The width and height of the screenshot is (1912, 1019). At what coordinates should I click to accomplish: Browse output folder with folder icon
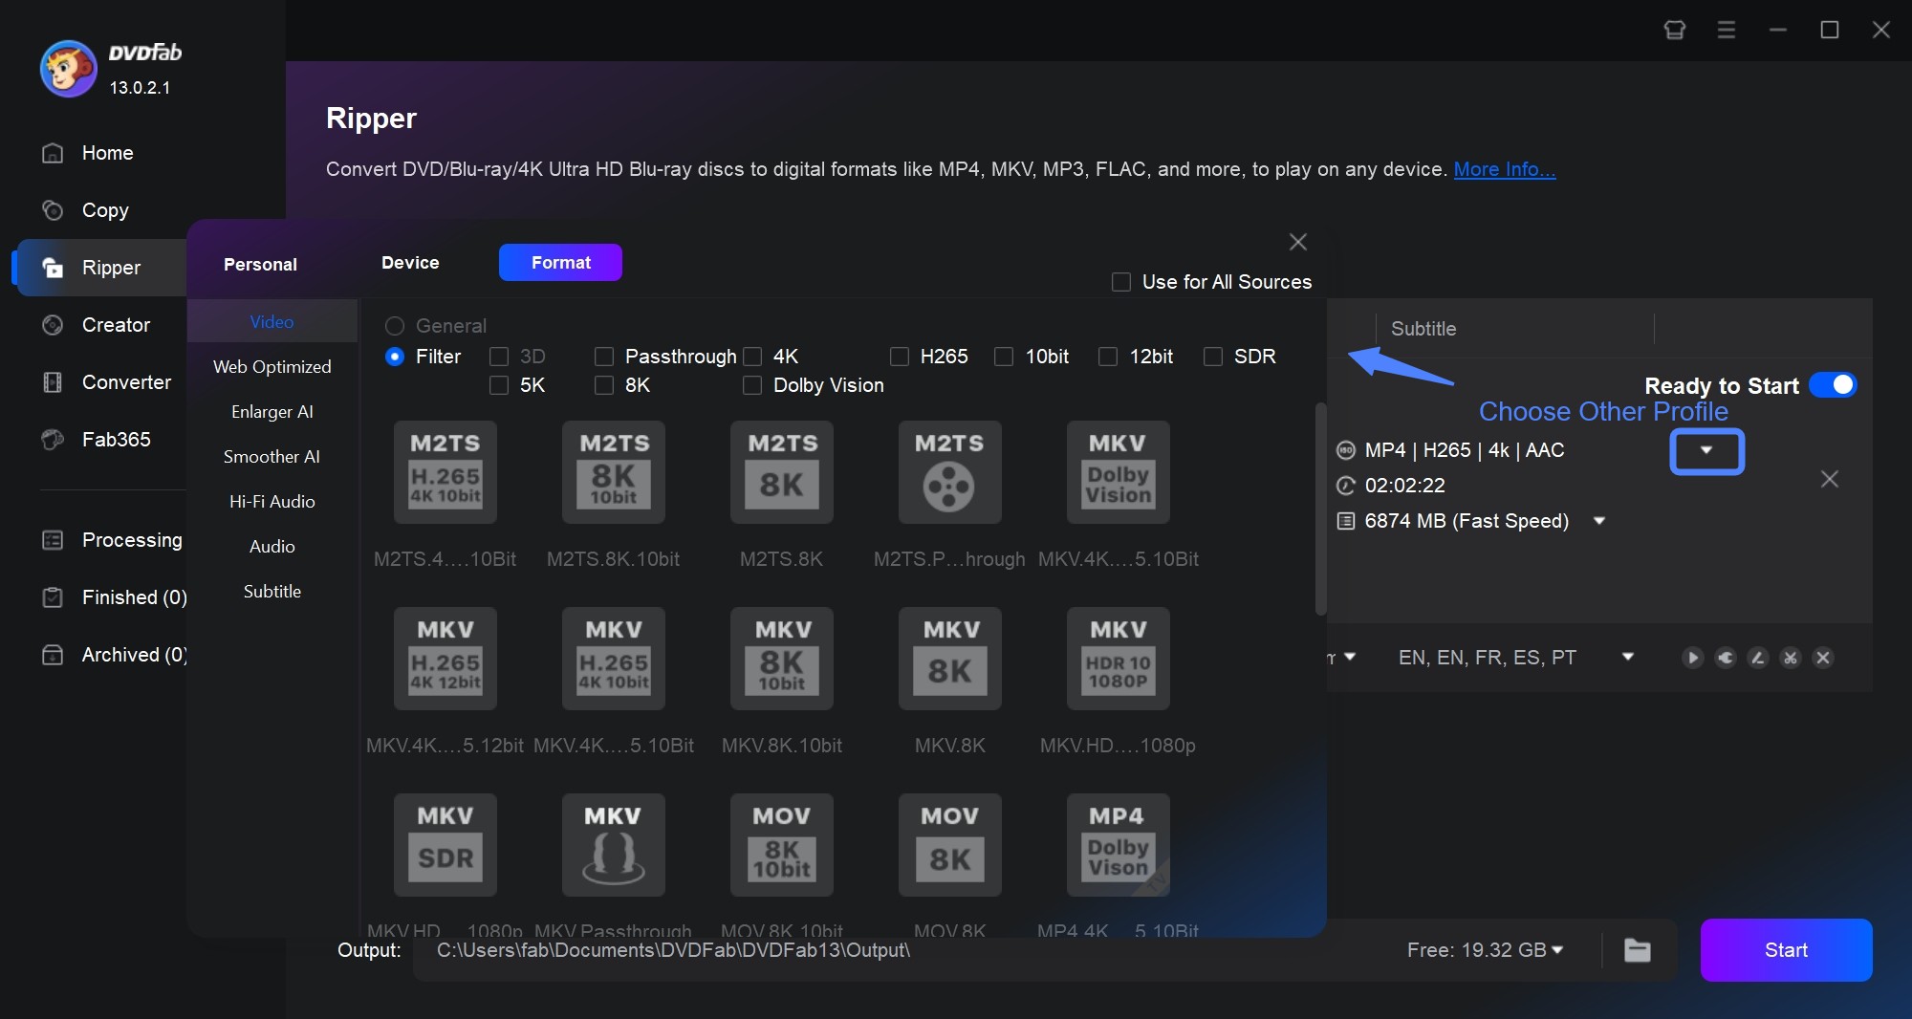point(1638,950)
